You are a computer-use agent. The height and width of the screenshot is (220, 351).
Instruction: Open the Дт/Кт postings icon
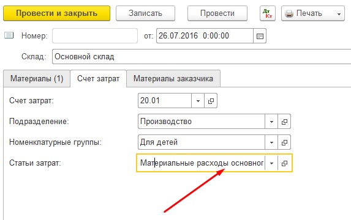(268, 13)
